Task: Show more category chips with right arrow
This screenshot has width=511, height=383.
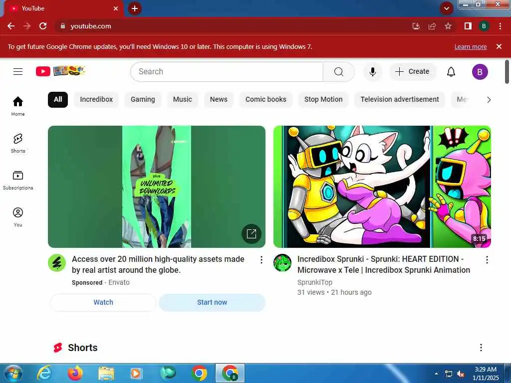Action: [489, 100]
